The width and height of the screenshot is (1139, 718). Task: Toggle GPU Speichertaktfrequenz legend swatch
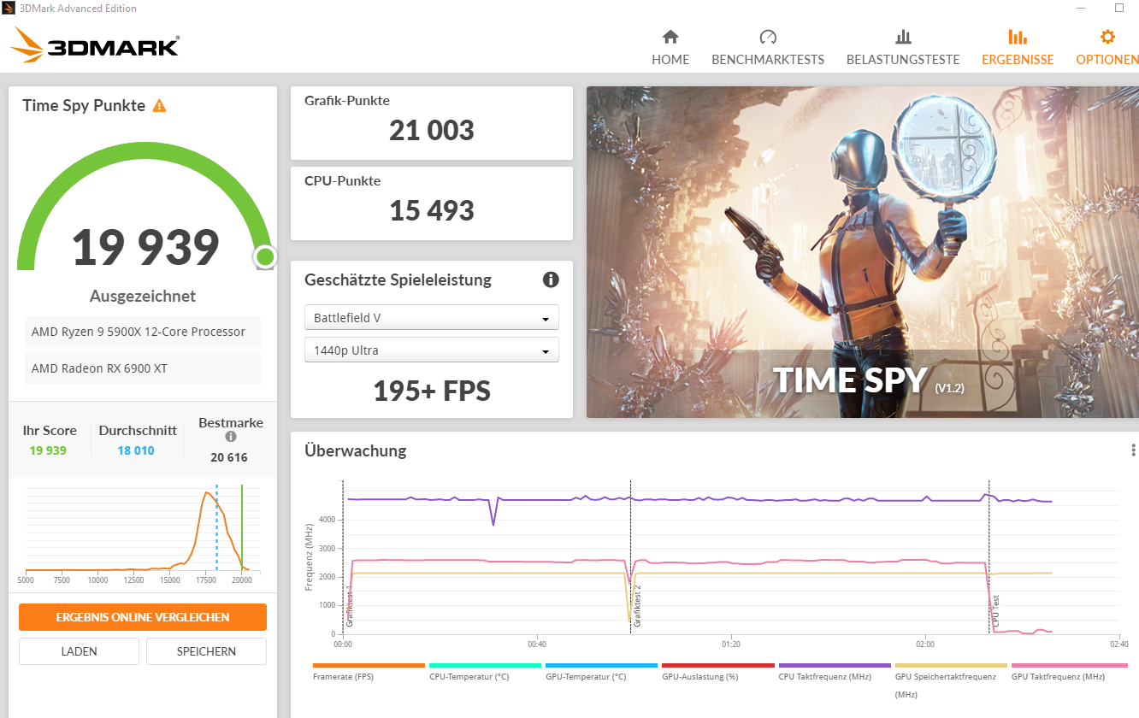[950, 665]
